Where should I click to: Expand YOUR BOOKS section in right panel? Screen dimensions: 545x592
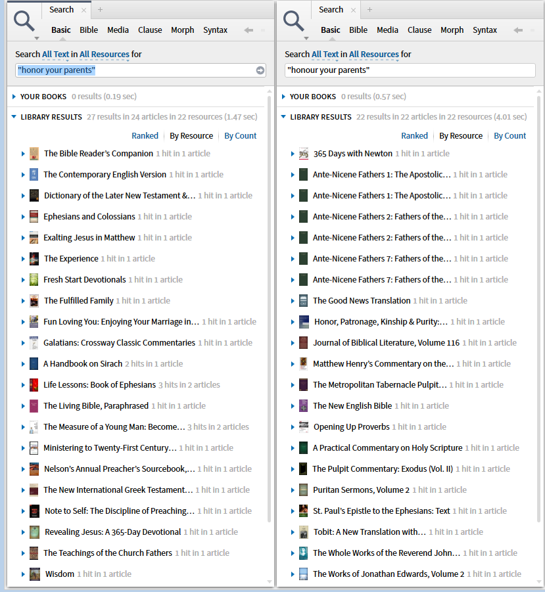click(x=283, y=97)
